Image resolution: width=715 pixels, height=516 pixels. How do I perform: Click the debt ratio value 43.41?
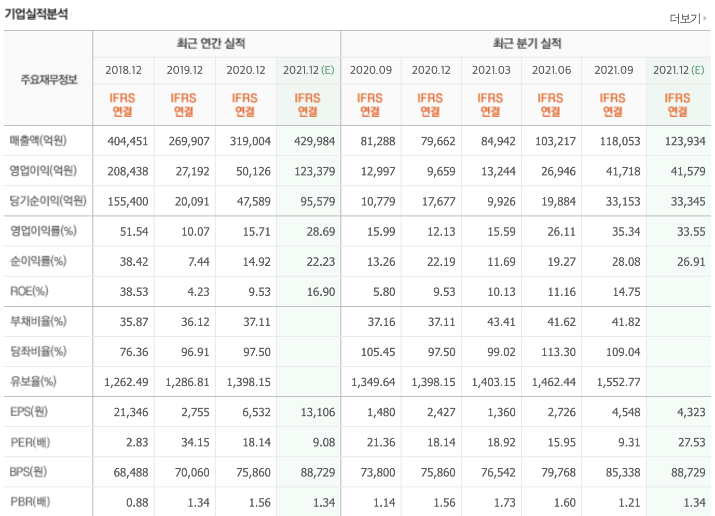[501, 322]
